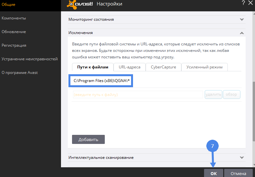Switch to the CyberCapture tab
The height and width of the screenshot is (177, 255).
(x=164, y=67)
